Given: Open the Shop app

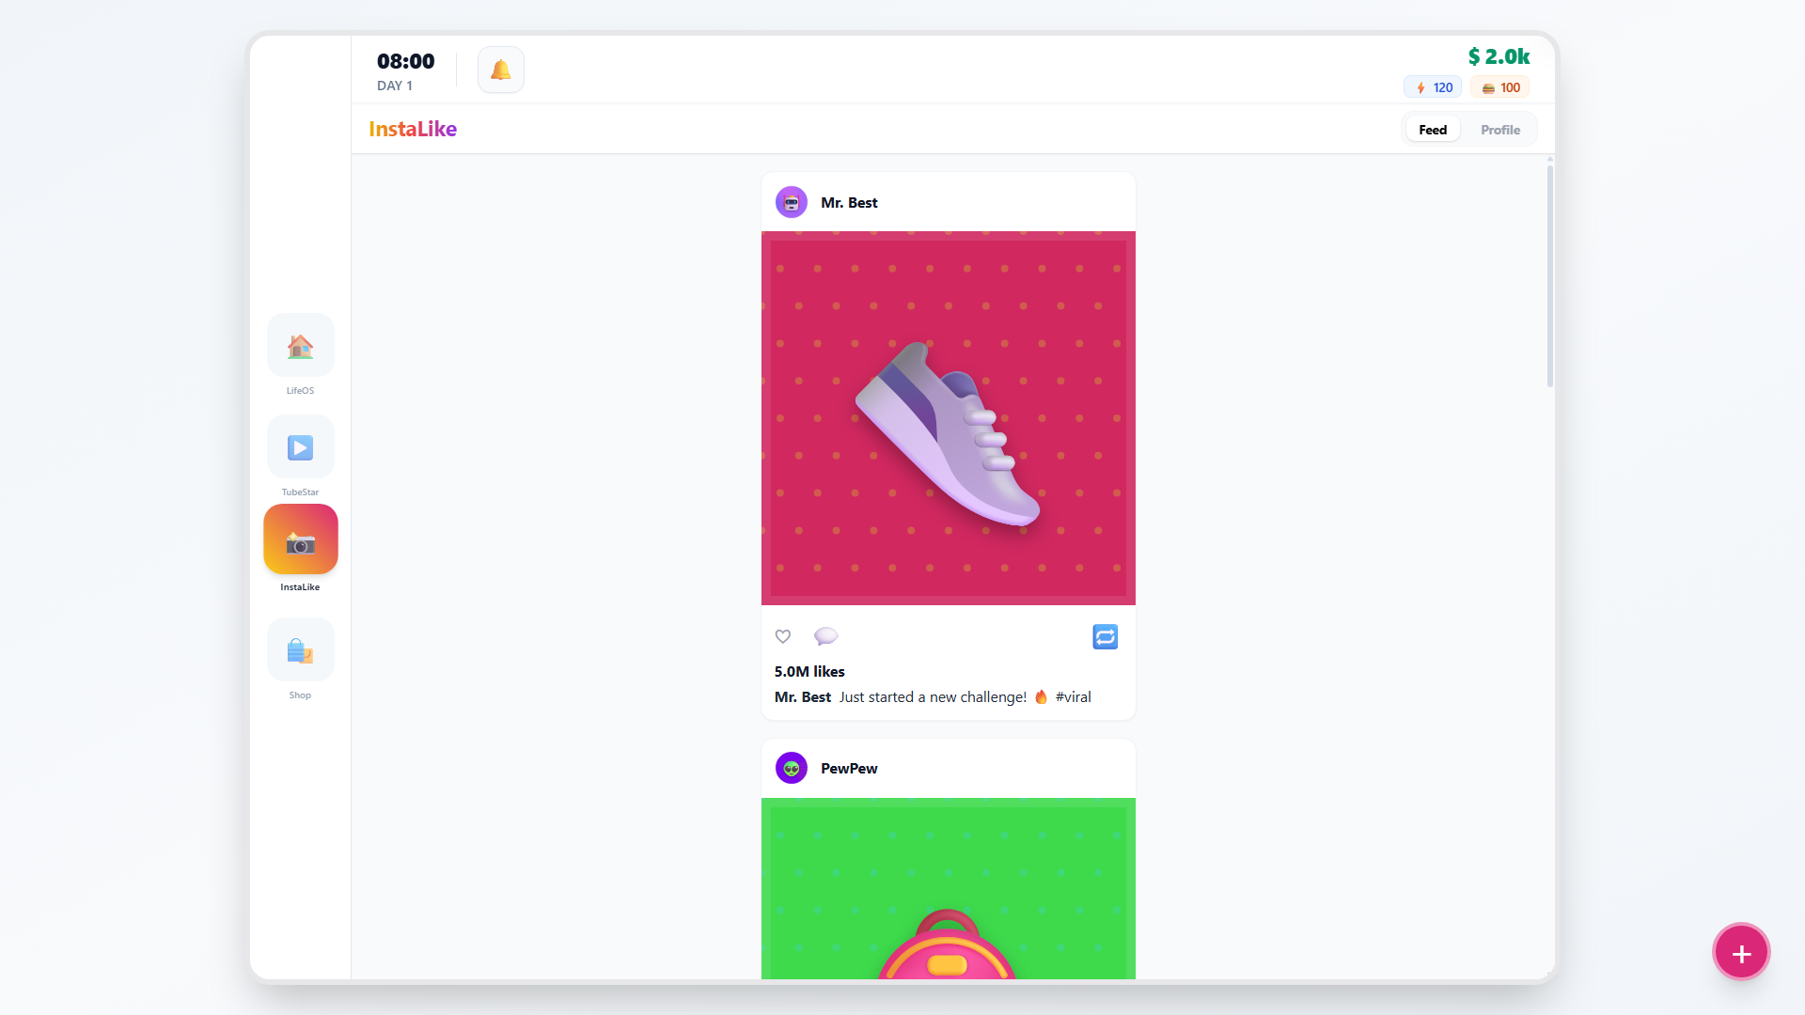Looking at the screenshot, I should (x=300, y=648).
